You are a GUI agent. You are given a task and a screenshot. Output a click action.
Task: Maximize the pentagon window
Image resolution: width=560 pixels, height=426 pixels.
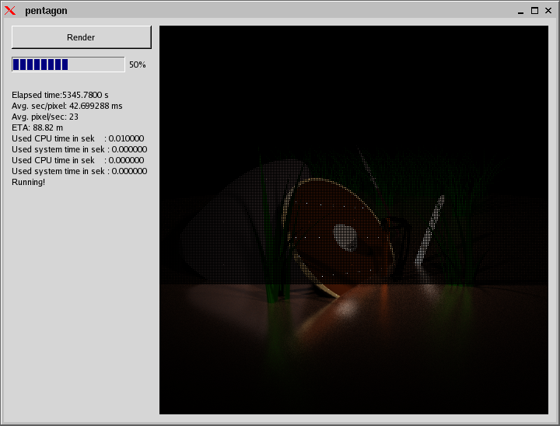point(534,11)
